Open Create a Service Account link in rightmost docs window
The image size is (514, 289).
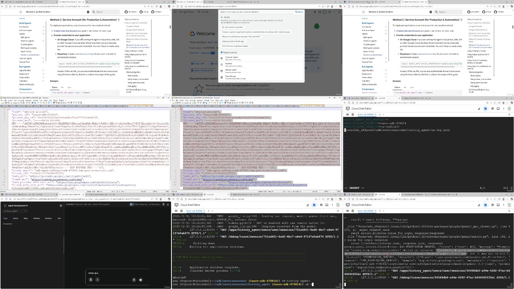408,31
